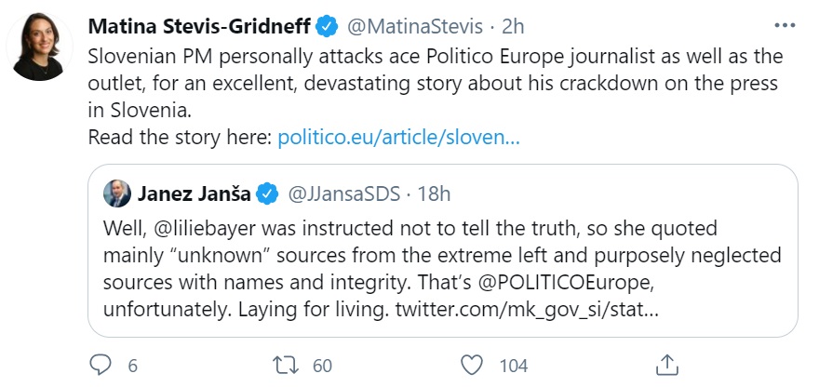Click the @JJansaSDS handle

(x=343, y=194)
